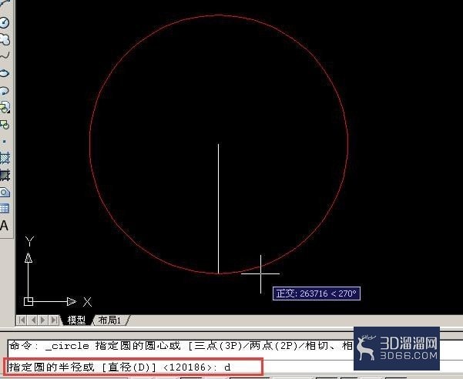Jump to the last layout tab
This screenshot has height=379, width=463.
coord(54,320)
